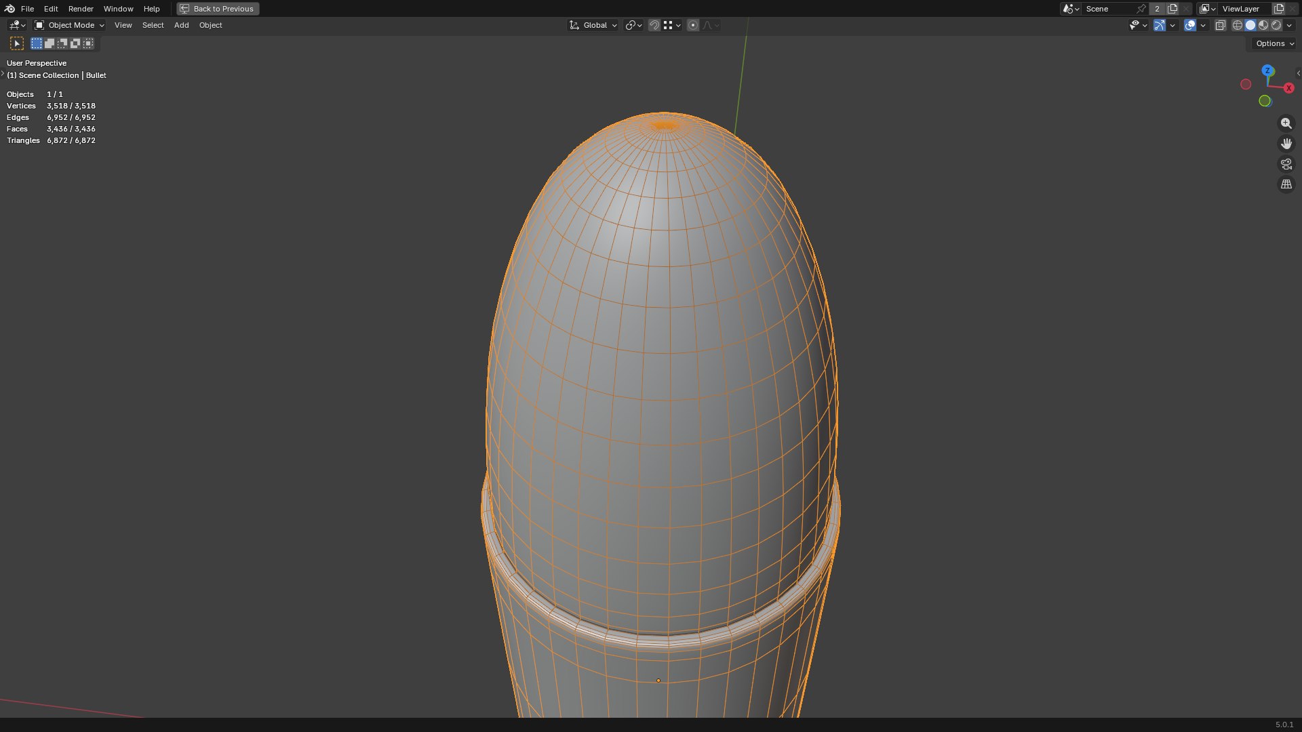Open the proportional editing falloff dropdown
Image resolution: width=1302 pixels, height=732 pixels.
coord(711,25)
